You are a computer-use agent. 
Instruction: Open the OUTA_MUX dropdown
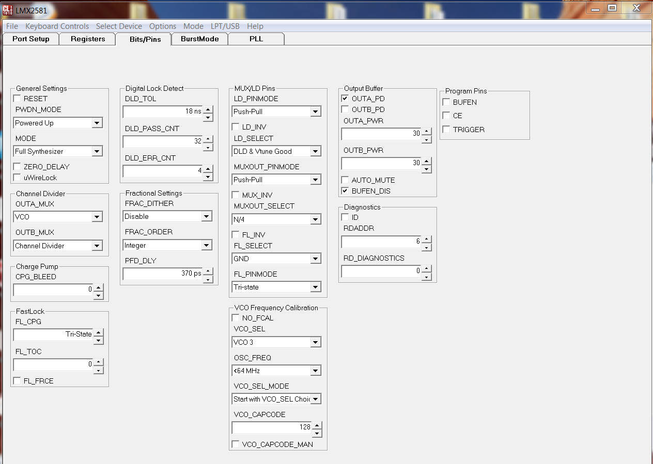coord(97,217)
